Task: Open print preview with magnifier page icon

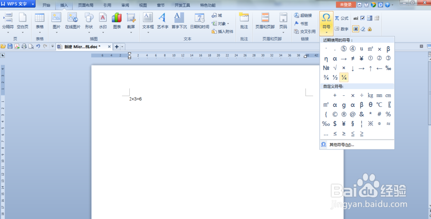Action: (x=31, y=46)
